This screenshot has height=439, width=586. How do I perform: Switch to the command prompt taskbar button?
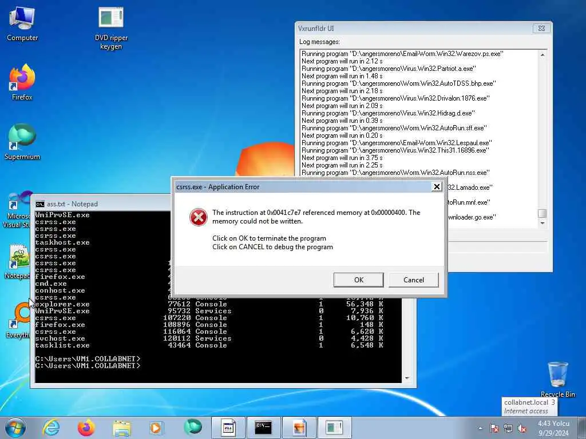coord(263,428)
